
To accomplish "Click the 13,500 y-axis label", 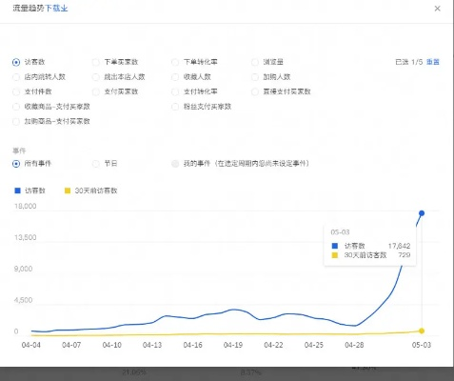I will pyautogui.click(x=26, y=237).
